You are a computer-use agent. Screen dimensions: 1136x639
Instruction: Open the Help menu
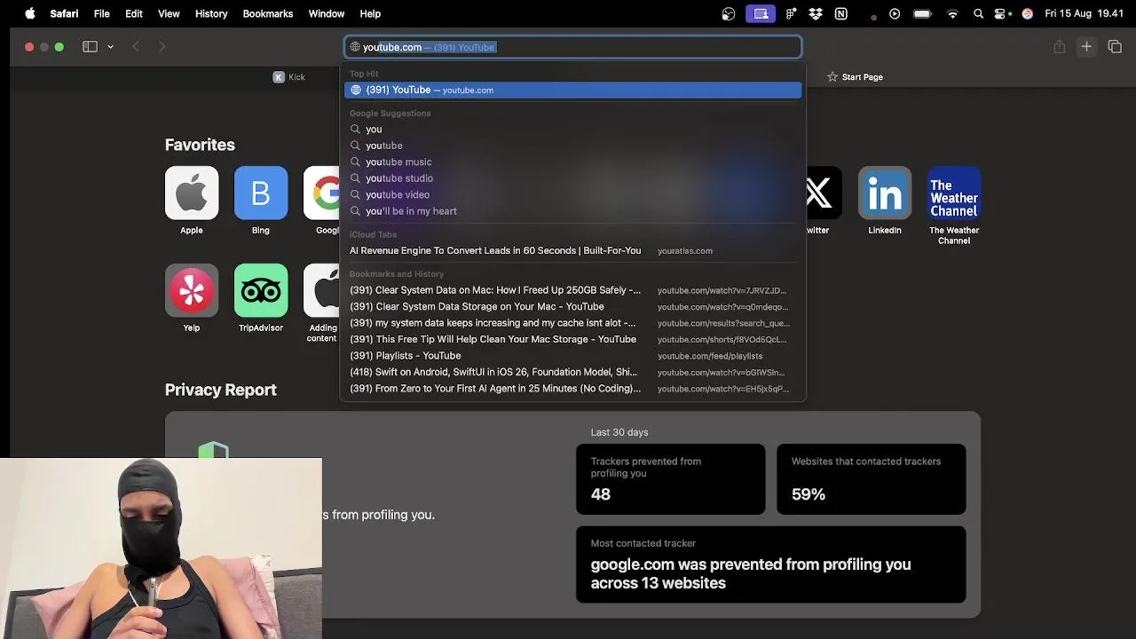point(370,13)
